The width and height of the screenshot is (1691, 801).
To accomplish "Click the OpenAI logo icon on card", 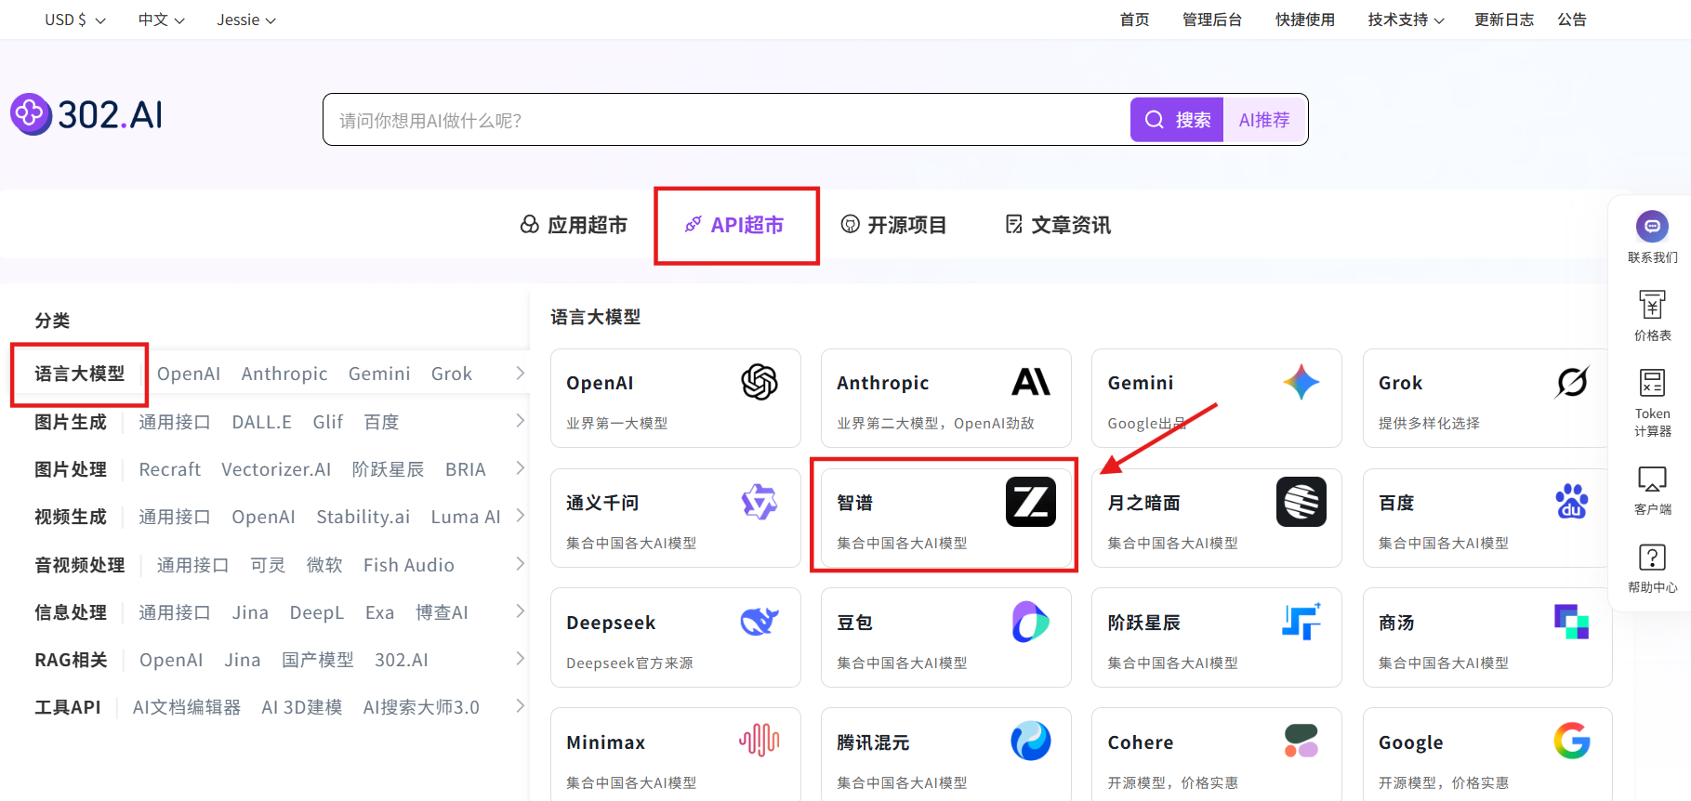I will [759, 382].
